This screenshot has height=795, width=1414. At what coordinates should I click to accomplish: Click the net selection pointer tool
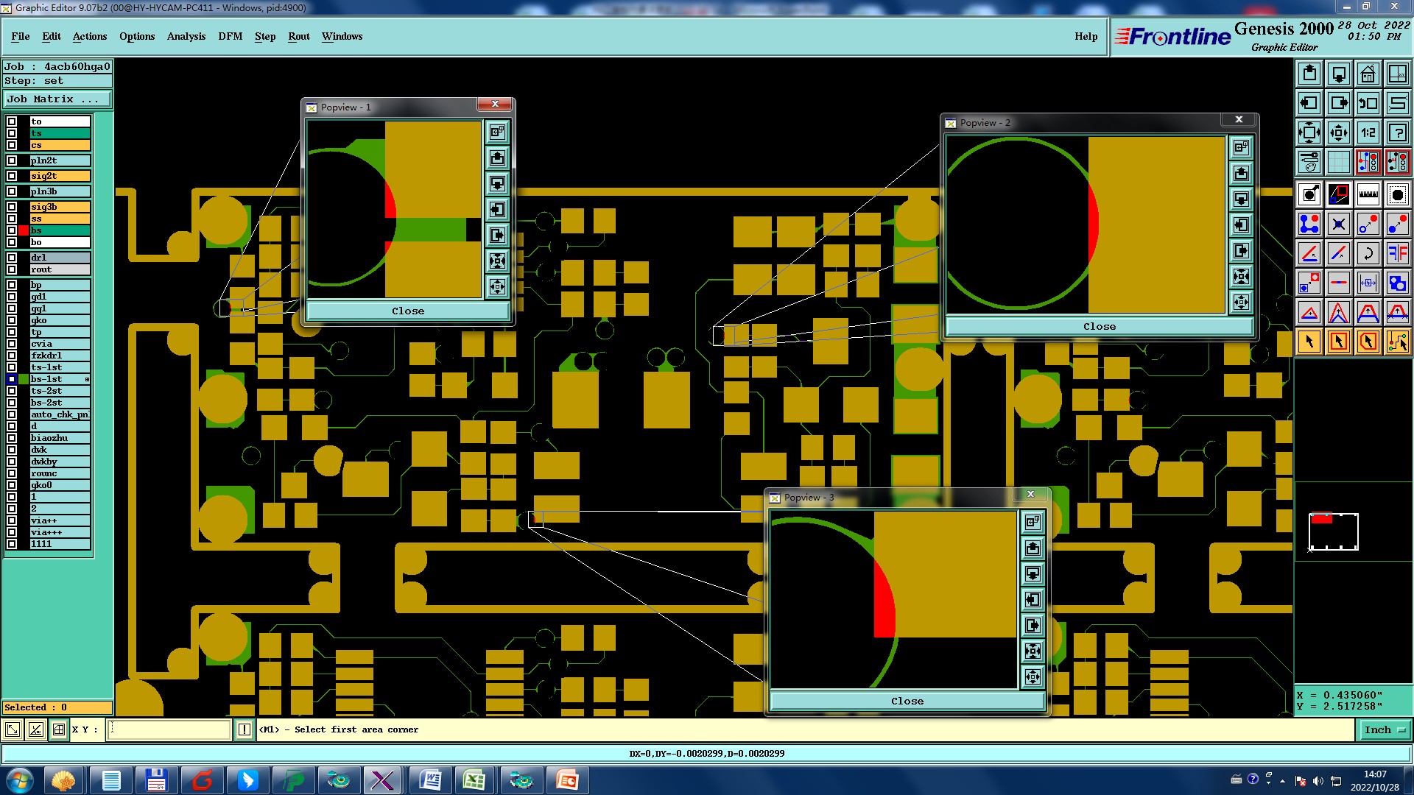[x=1397, y=342]
